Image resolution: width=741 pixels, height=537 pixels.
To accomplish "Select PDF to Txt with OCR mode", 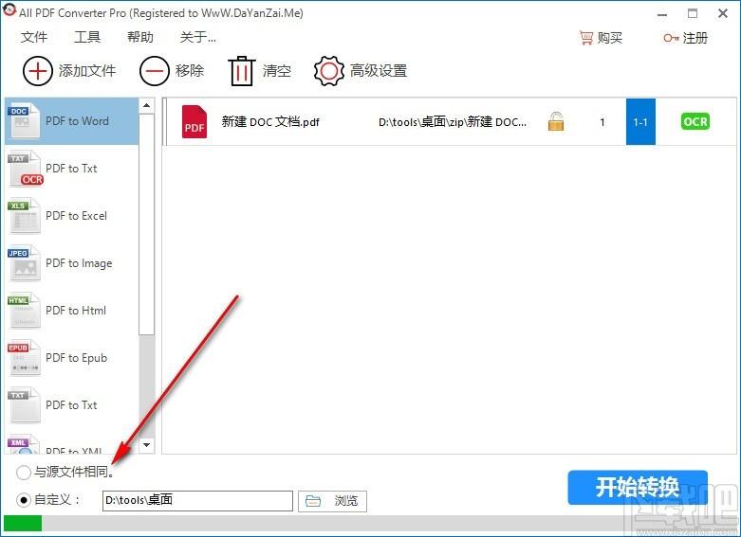I will click(71, 169).
